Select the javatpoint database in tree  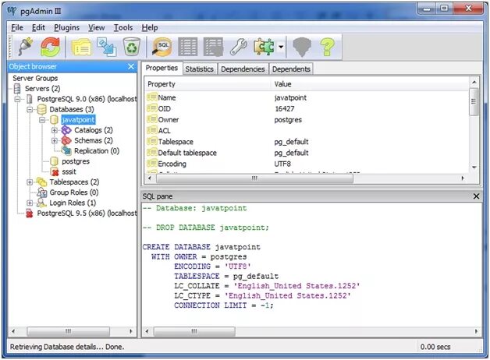78,120
